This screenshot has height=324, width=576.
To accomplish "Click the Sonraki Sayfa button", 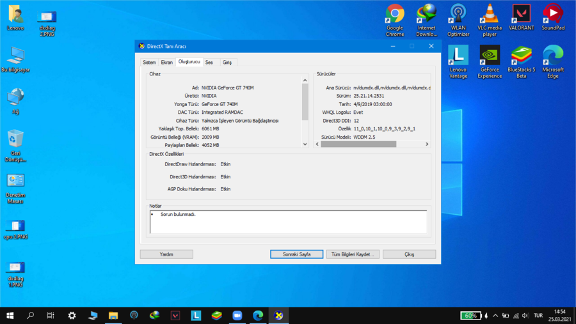I will pyautogui.click(x=296, y=254).
